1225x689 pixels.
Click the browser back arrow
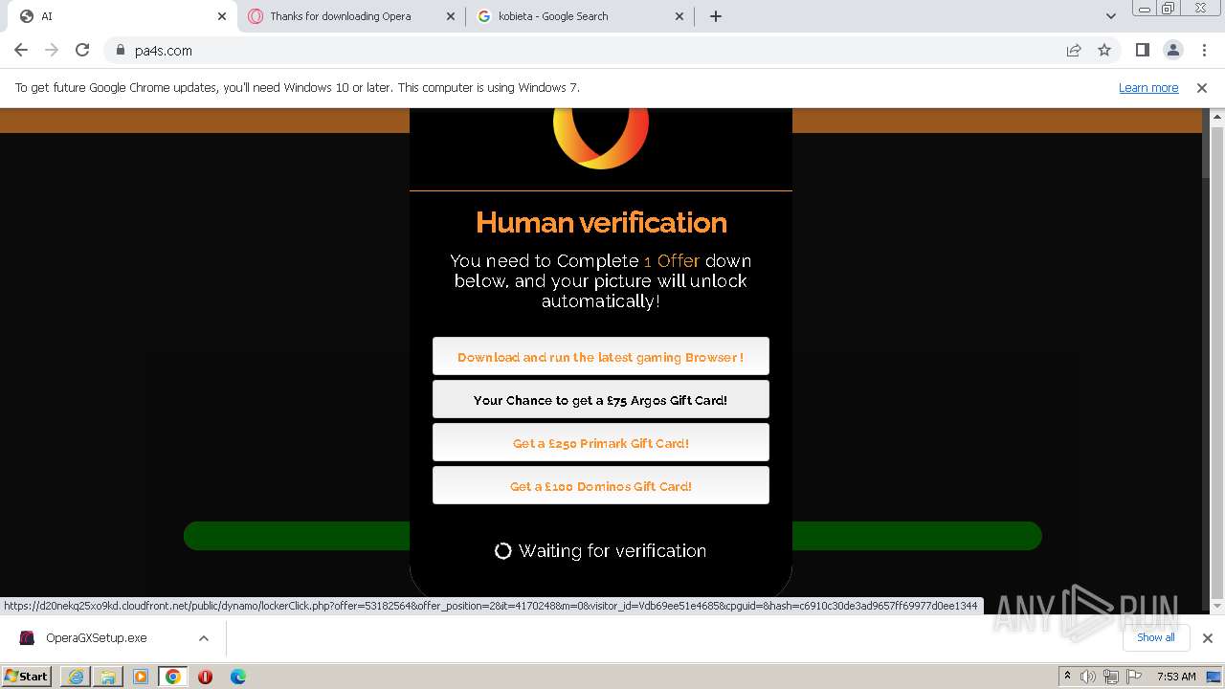[x=21, y=50]
